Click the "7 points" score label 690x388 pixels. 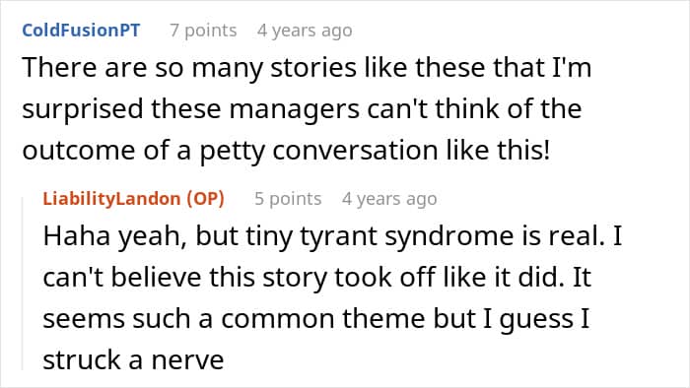click(203, 31)
